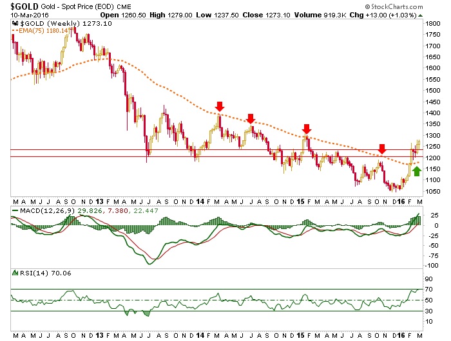This screenshot has height=341, width=451.
Task: Click the date 10-Mar-2016
Action: pyautogui.click(x=30, y=15)
